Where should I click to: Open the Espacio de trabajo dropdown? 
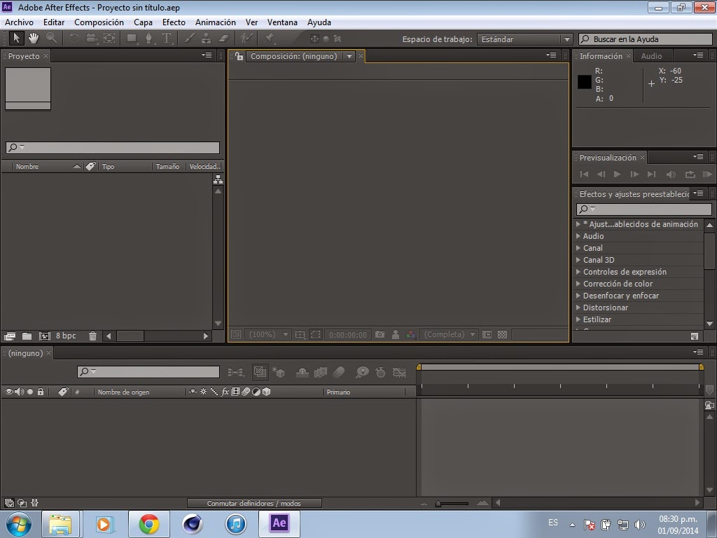pyautogui.click(x=524, y=39)
